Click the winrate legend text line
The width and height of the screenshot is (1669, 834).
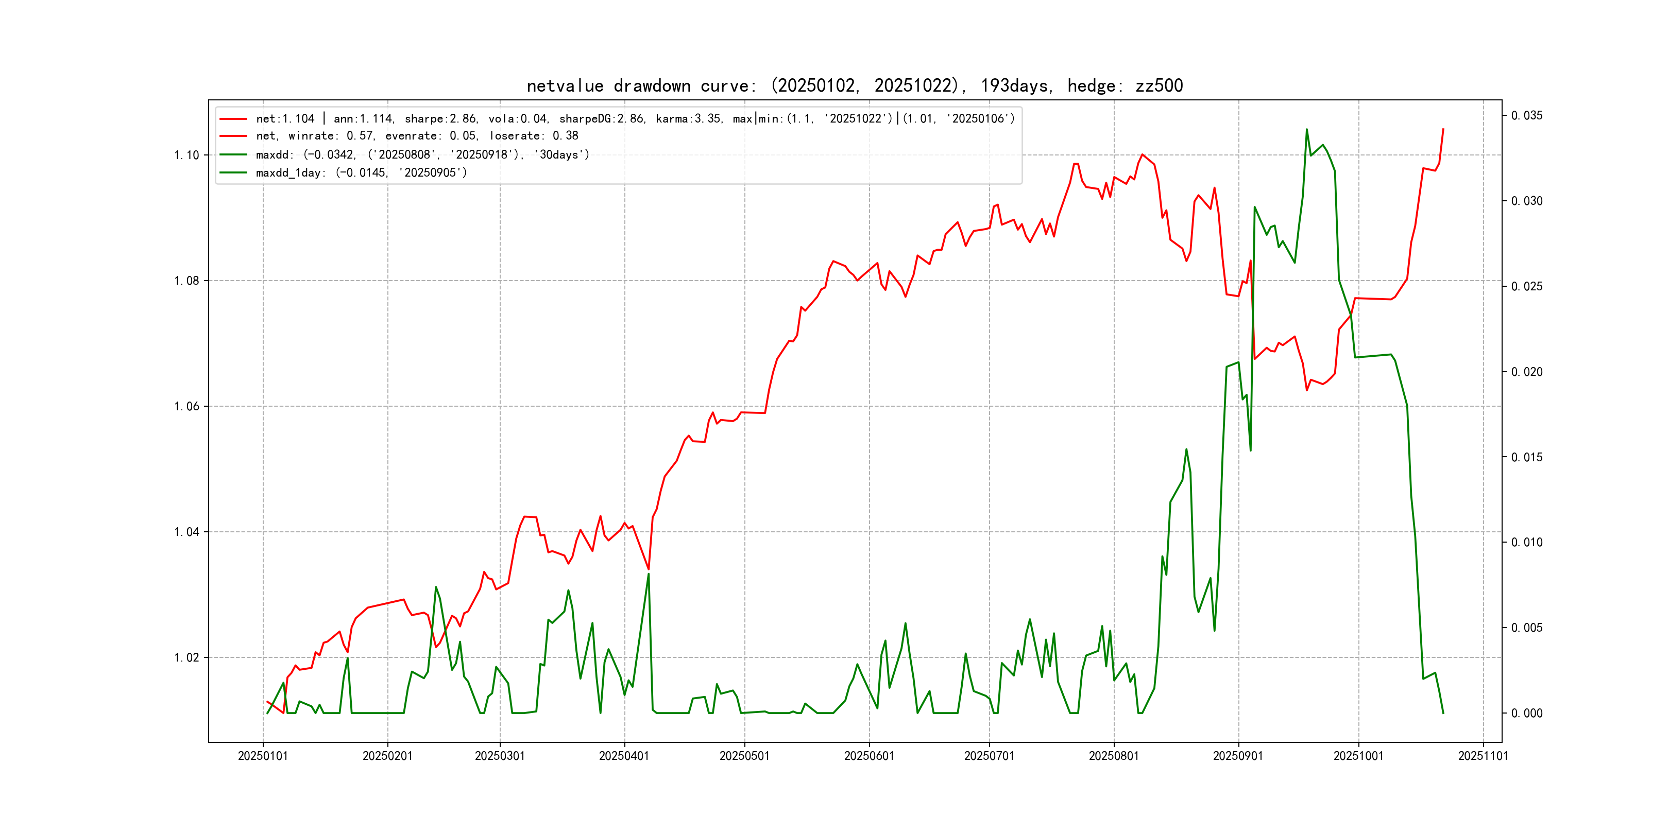(x=417, y=136)
